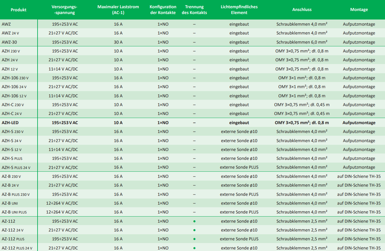Click the AZ-B PLUS 230 V product name

coord(16,194)
